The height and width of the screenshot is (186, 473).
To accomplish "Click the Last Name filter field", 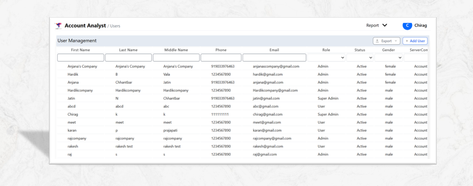I will click(x=128, y=57).
